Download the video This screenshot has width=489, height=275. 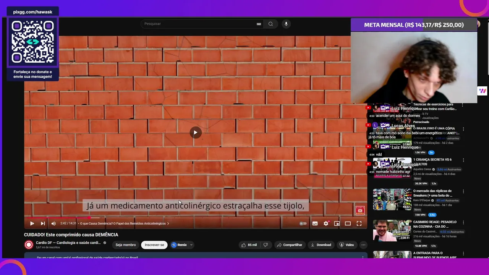(x=321, y=245)
